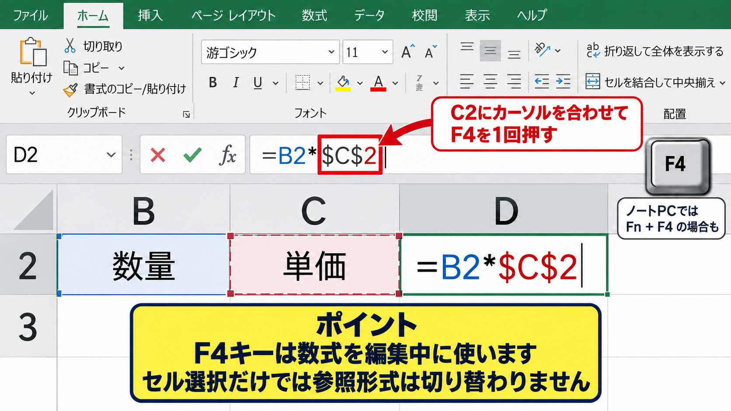The image size is (731, 411).
Task: Open fill color dropdown arrow
Action: point(360,83)
